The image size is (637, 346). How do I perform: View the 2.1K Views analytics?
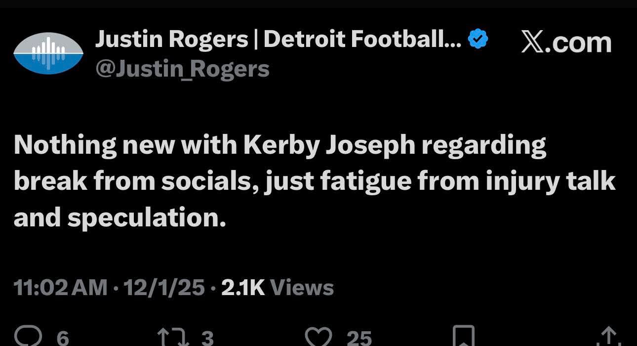click(x=278, y=287)
